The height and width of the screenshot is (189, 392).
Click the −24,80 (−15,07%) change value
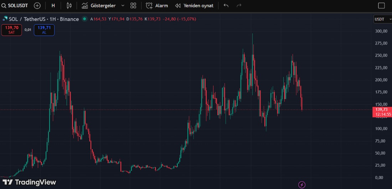179,19
